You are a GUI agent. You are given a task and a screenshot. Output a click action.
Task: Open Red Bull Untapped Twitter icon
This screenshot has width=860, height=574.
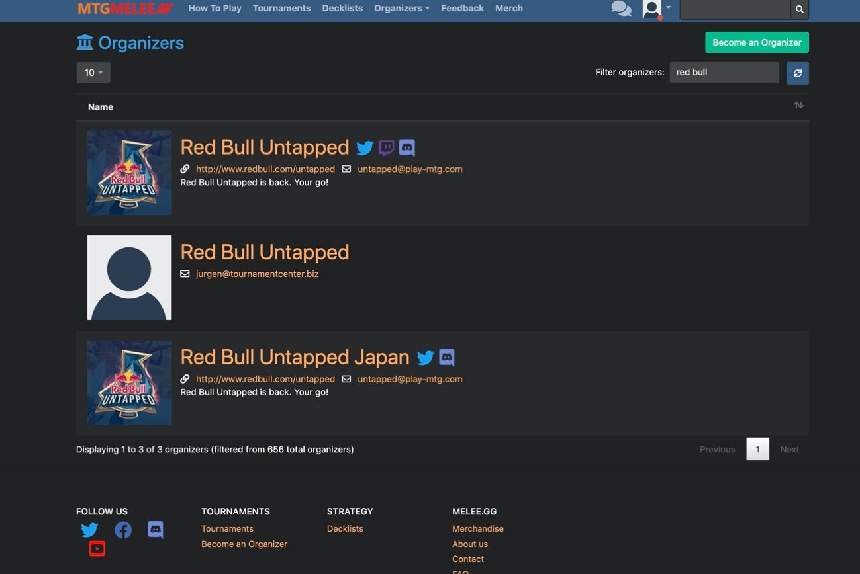(x=365, y=148)
